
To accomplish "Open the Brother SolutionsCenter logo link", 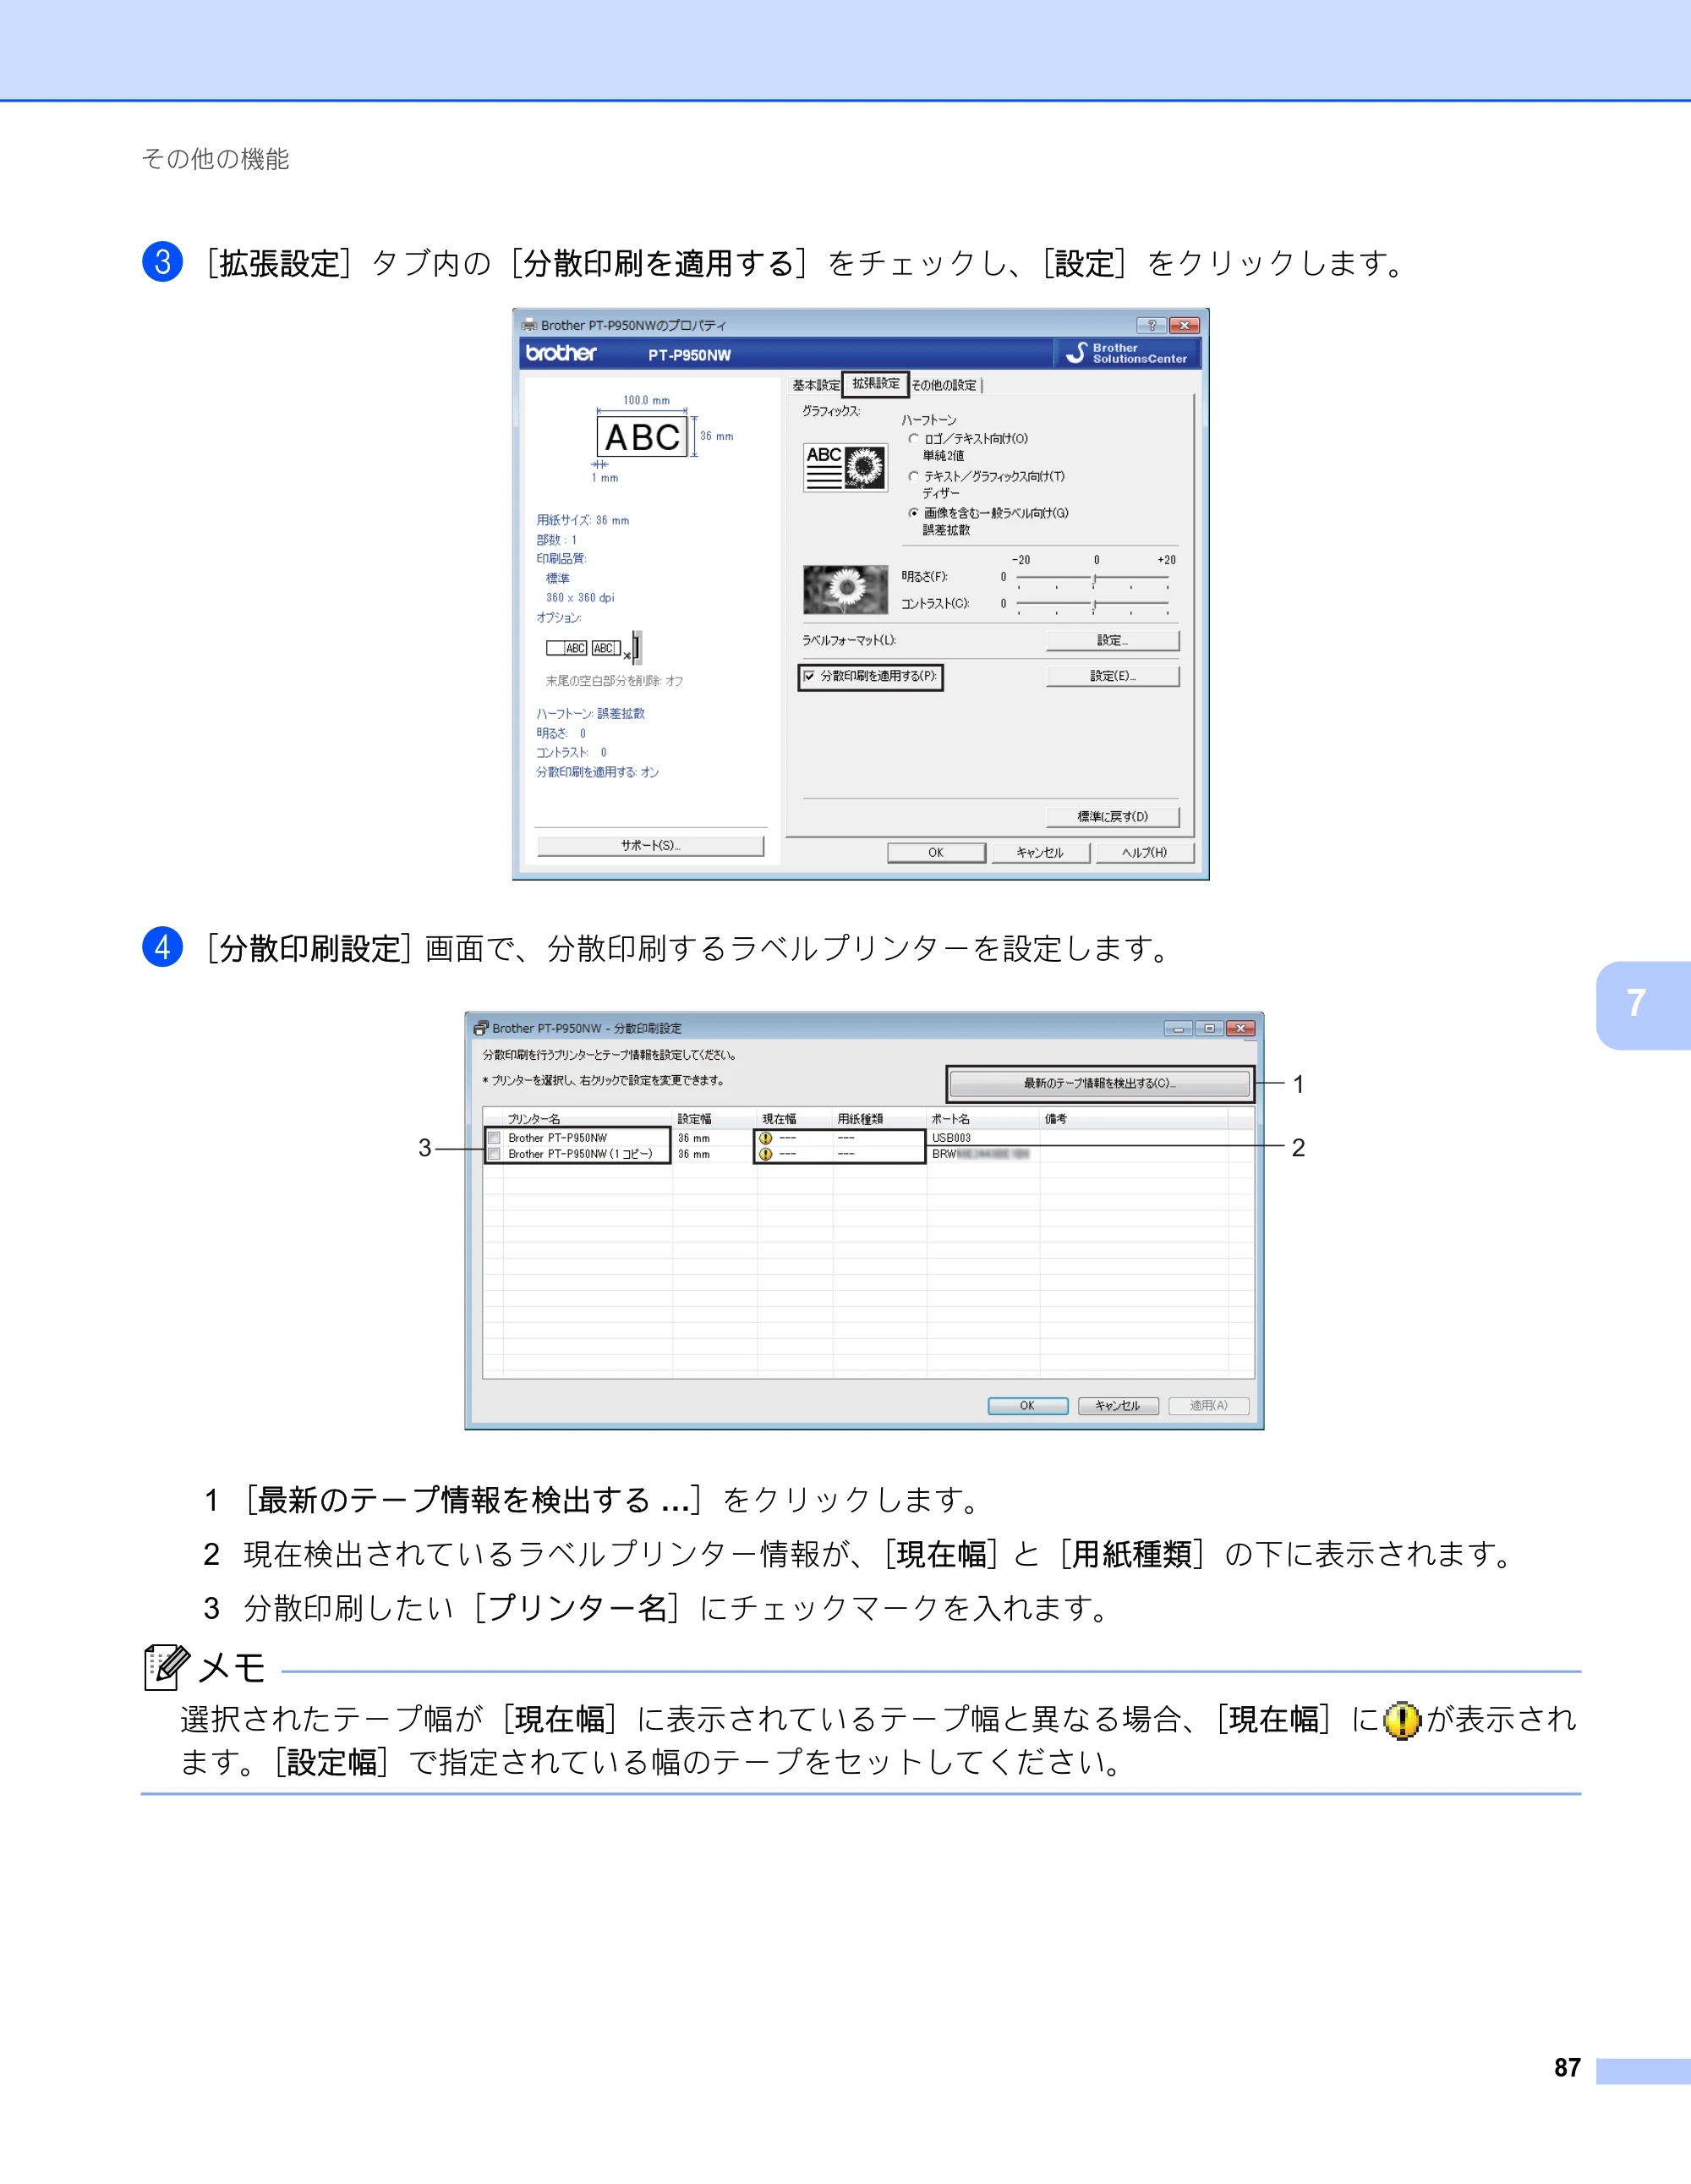I will tap(1126, 353).
